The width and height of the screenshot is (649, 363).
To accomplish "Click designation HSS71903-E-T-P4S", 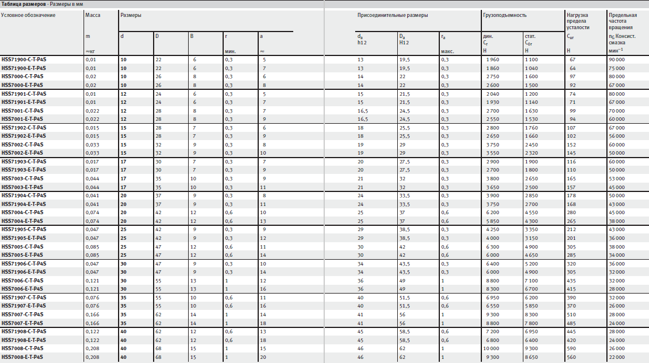I will (24, 170).
